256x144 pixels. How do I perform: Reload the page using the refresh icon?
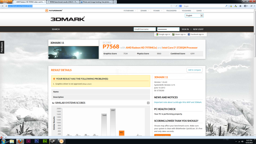coord(176,6)
